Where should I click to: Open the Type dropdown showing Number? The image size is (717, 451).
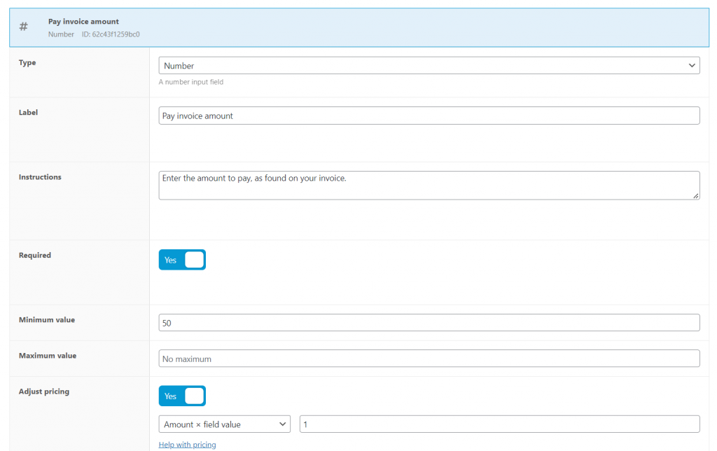429,64
